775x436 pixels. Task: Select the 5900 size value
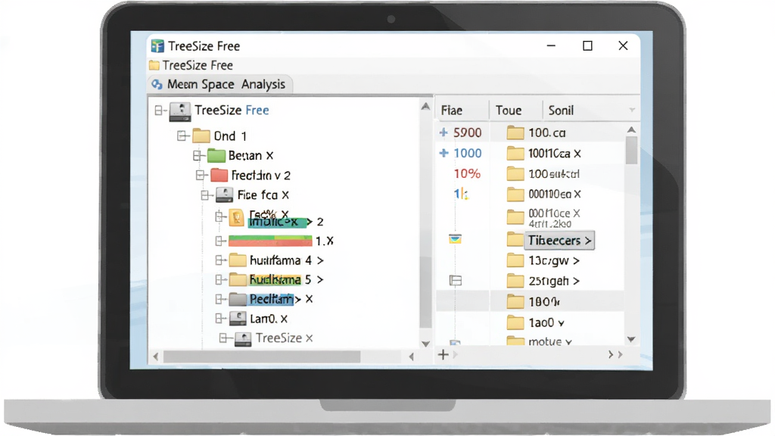(x=468, y=132)
